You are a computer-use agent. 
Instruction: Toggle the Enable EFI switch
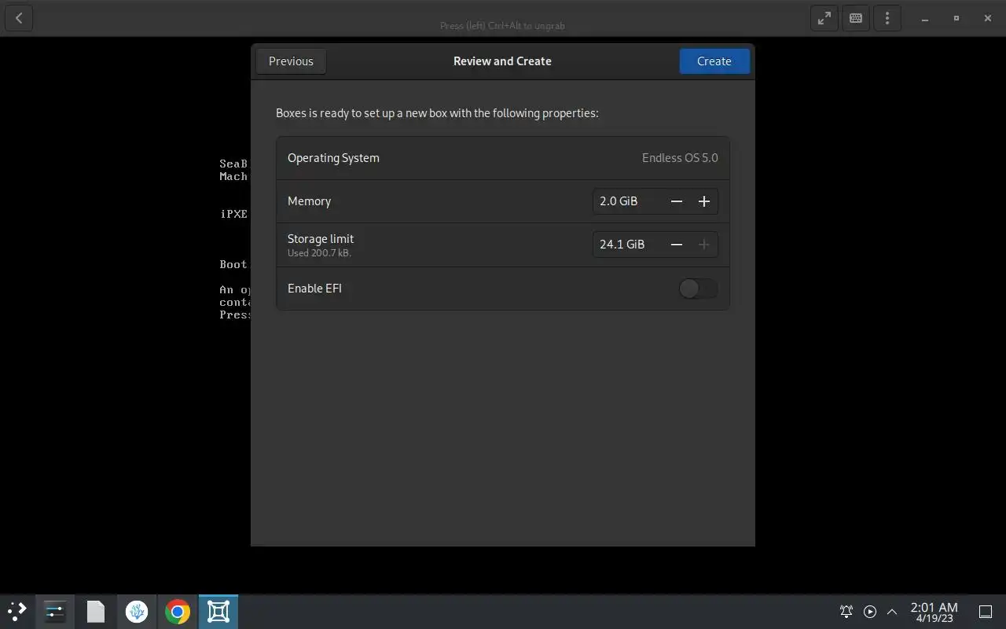[698, 289]
